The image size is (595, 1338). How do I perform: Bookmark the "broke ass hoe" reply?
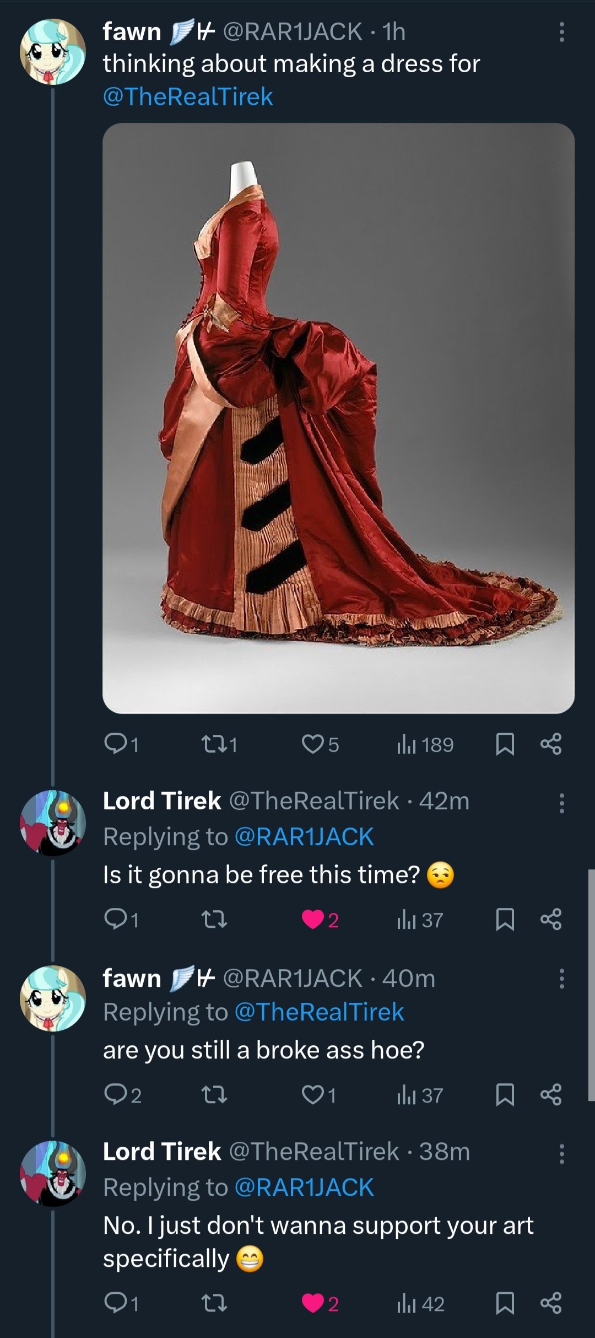[505, 1095]
